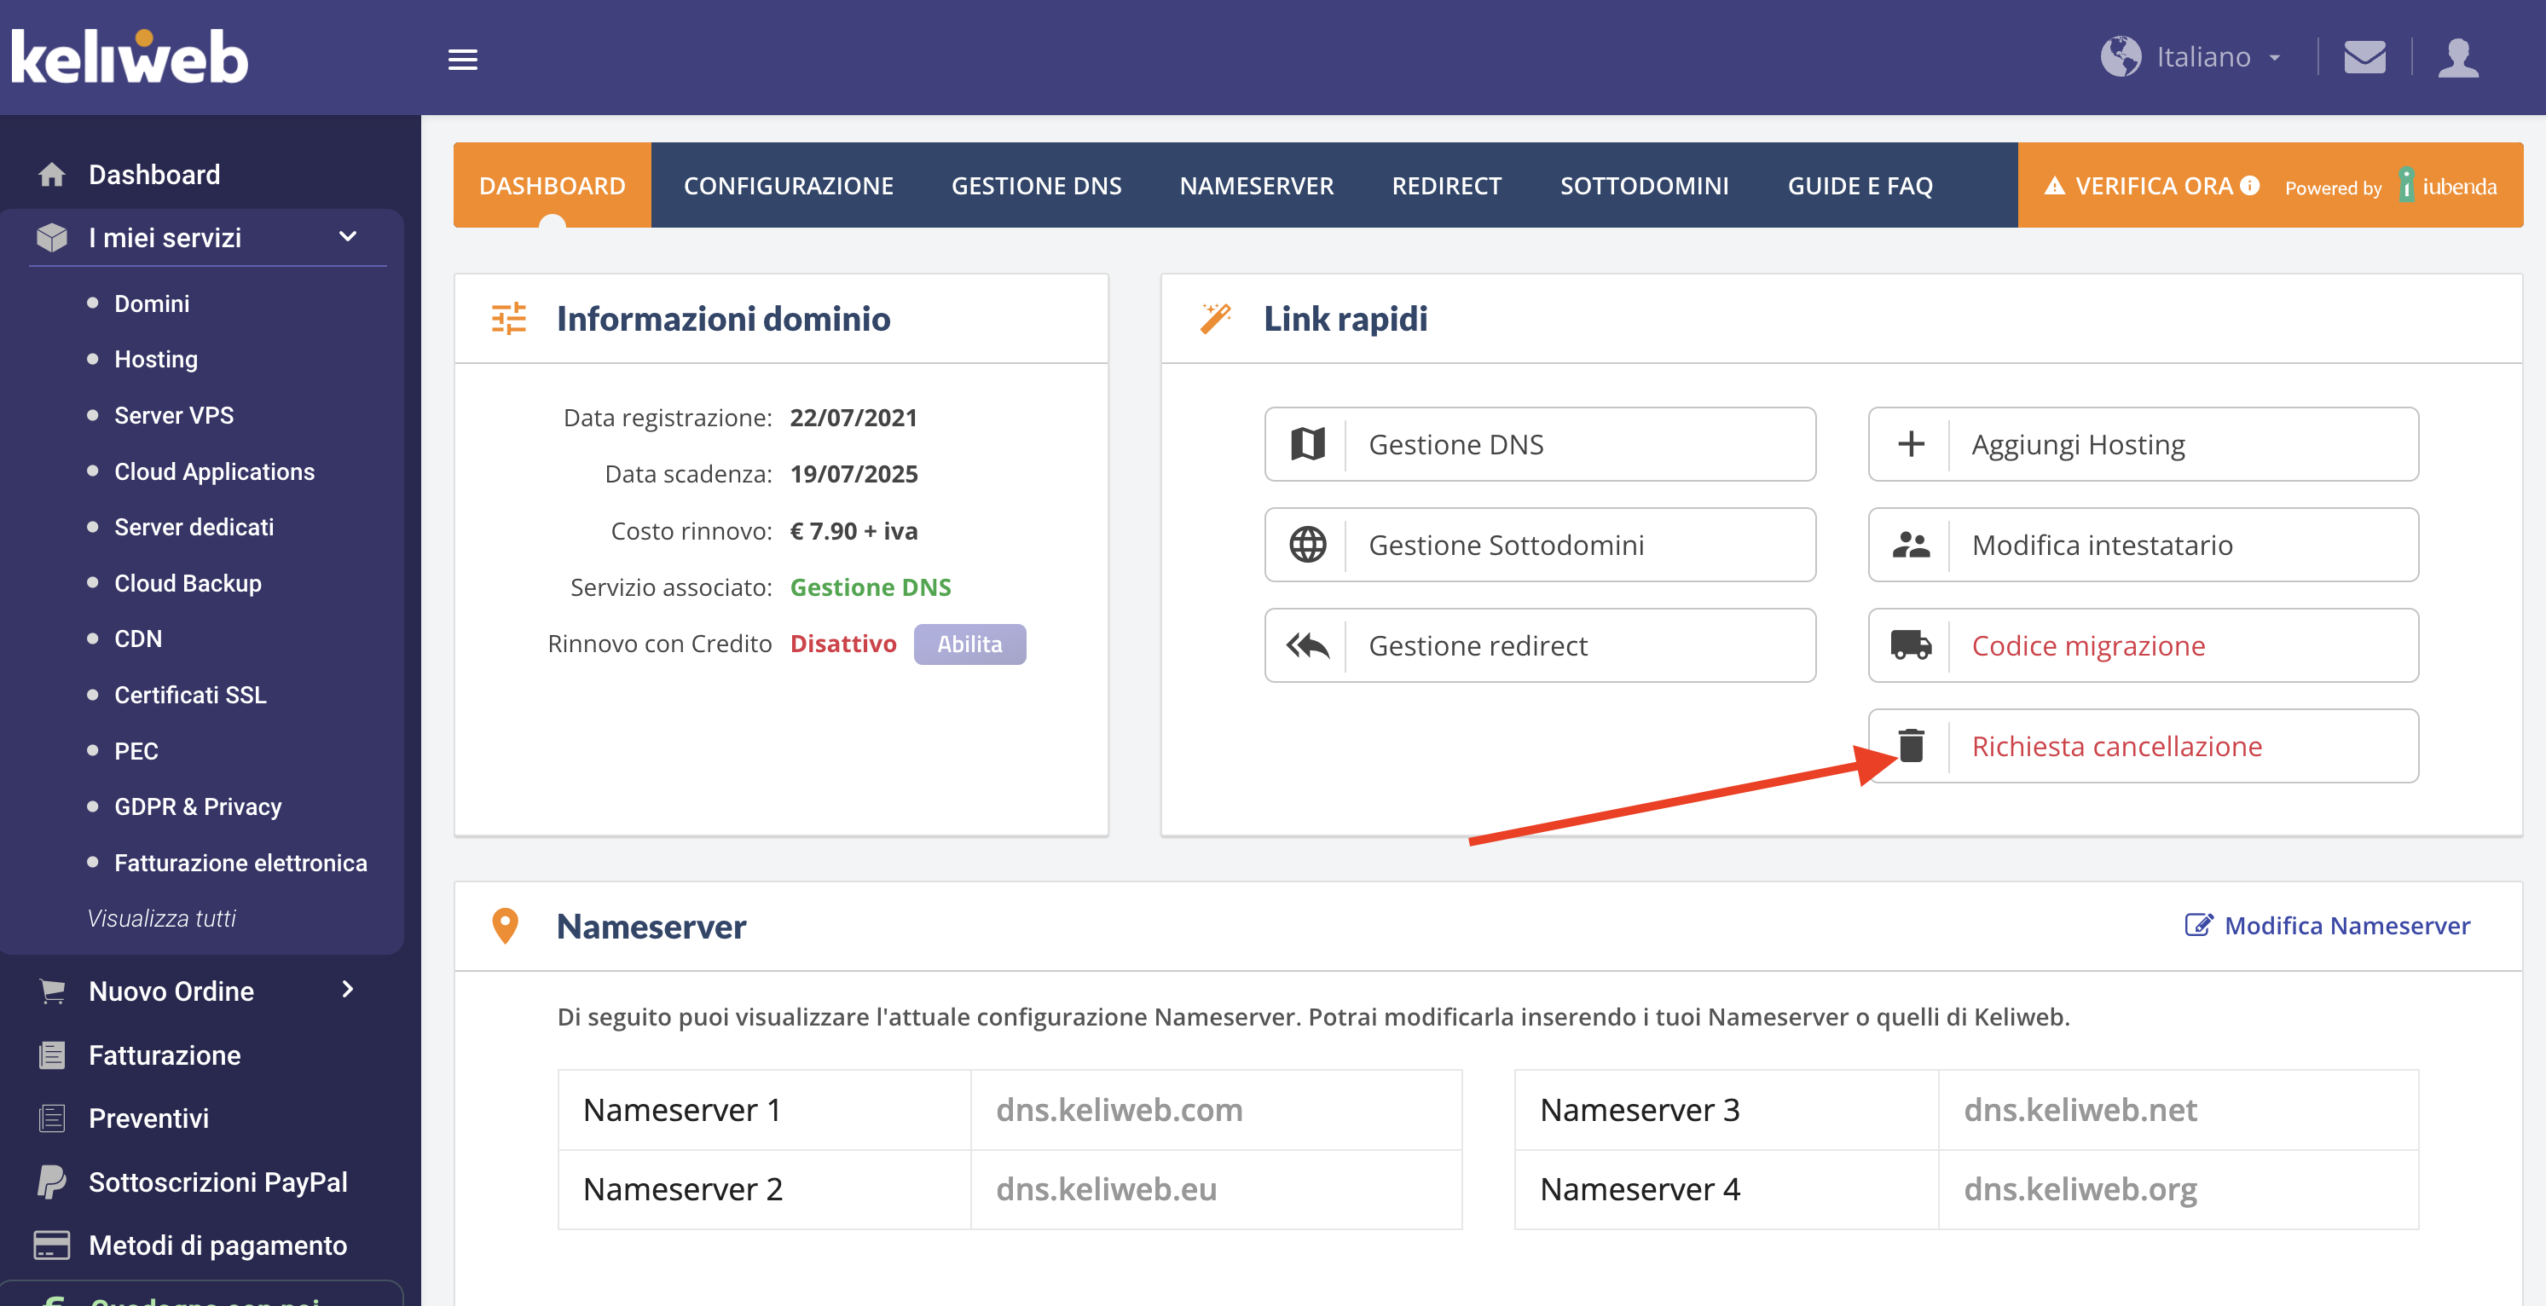Open Cloud Backup in the sidebar

click(x=188, y=583)
